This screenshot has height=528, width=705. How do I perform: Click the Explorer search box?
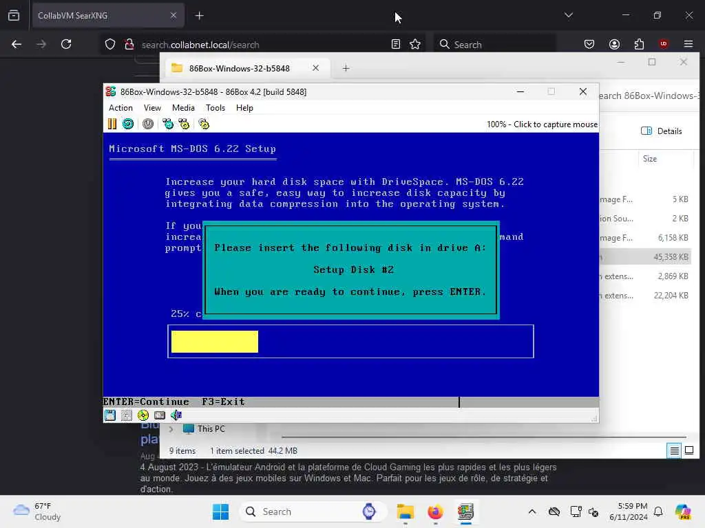pyautogui.click(x=649, y=96)
